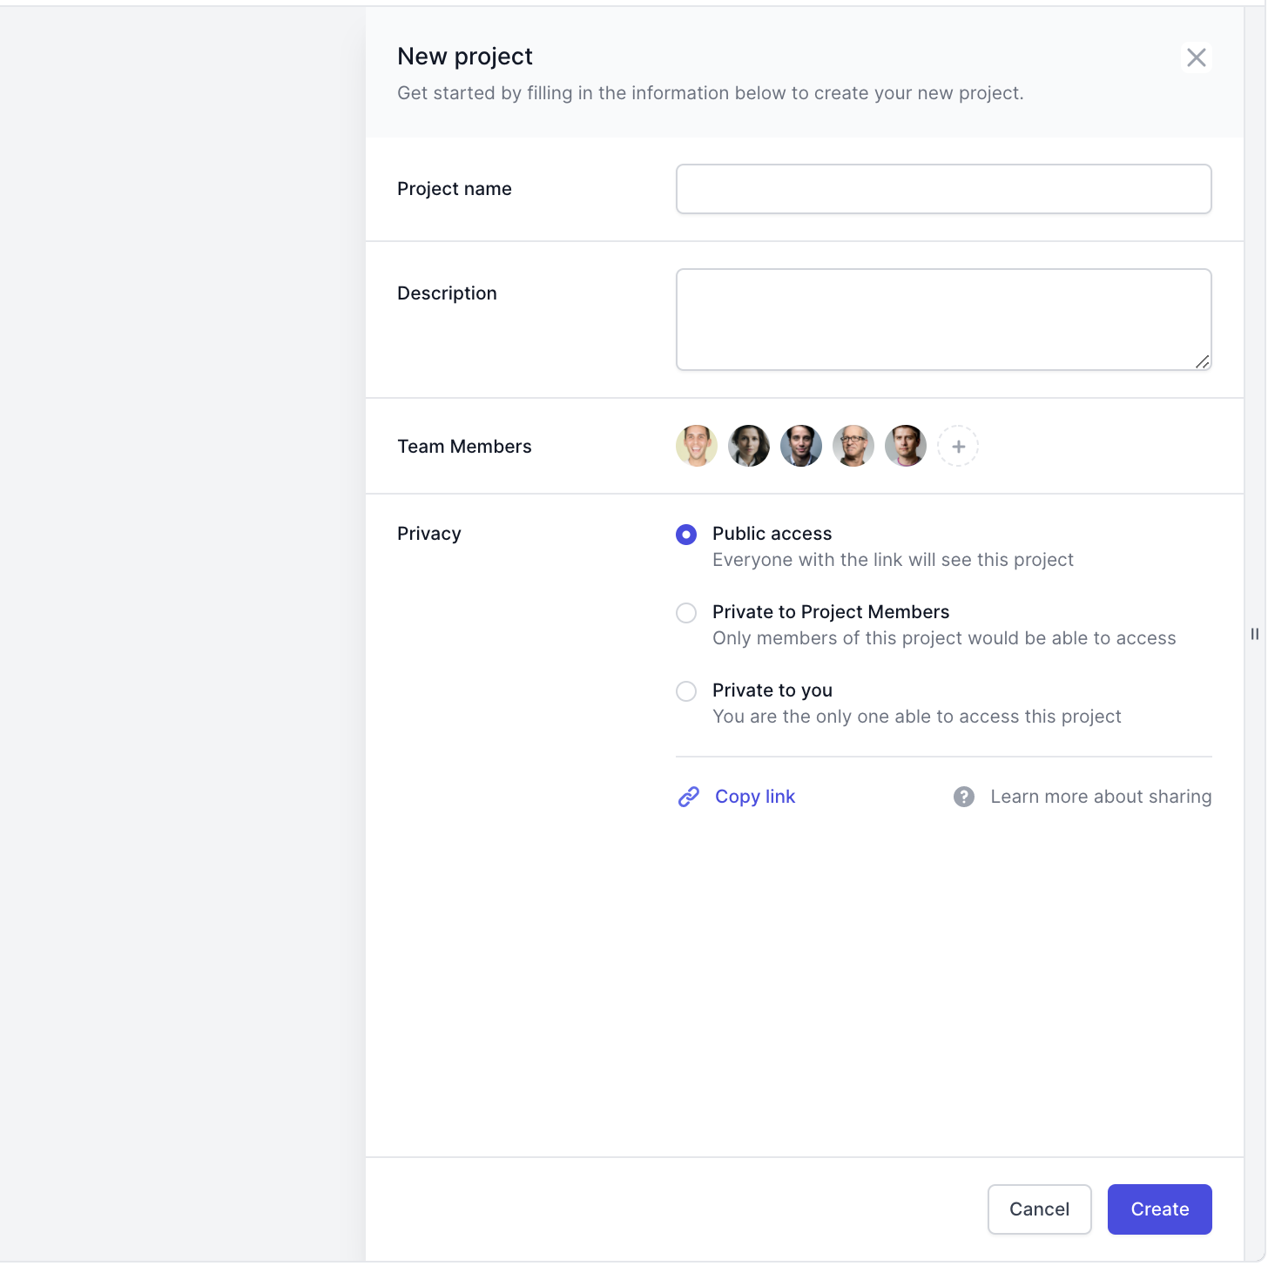Select the Private to you option

click(686, 690)
